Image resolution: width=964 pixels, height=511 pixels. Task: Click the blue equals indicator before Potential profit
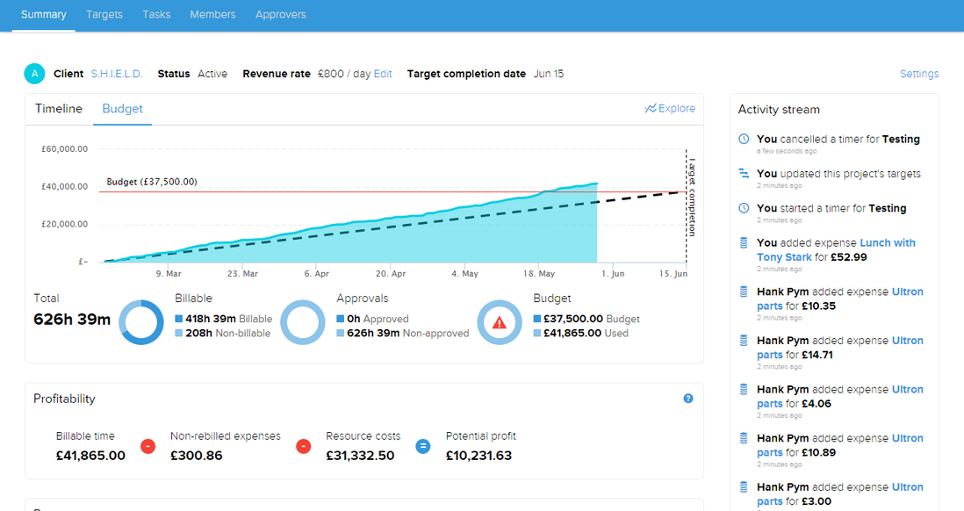coord(423,446)
